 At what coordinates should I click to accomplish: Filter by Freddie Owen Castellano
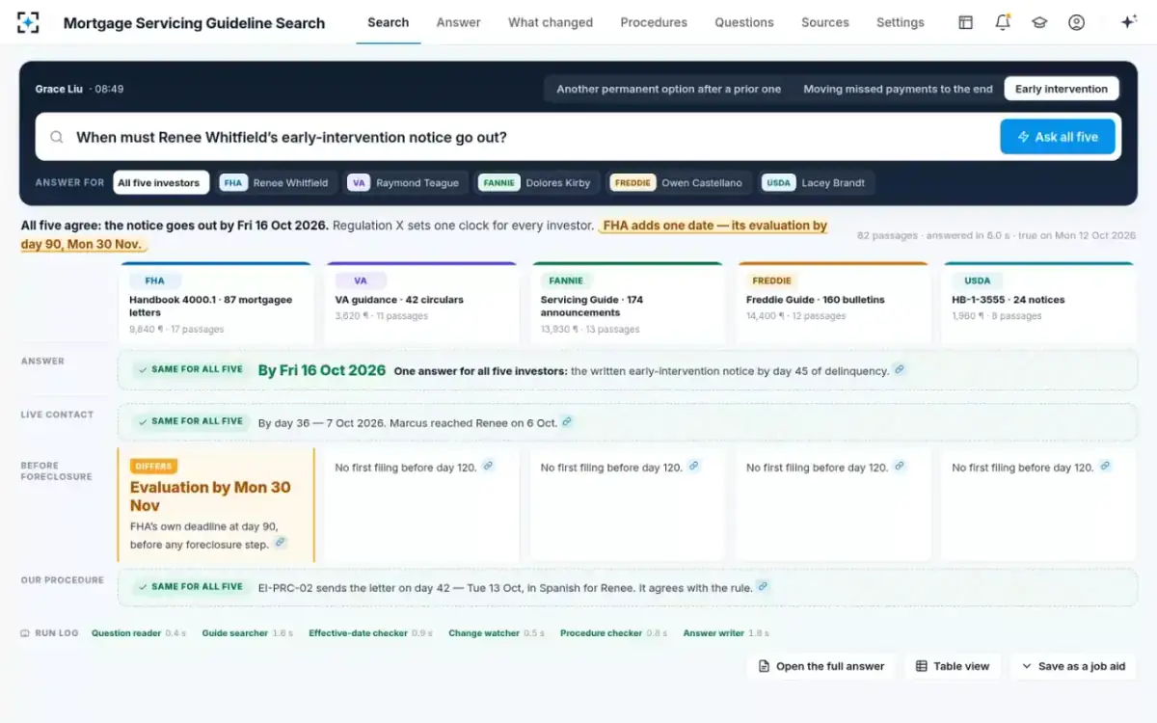(679, 182)
